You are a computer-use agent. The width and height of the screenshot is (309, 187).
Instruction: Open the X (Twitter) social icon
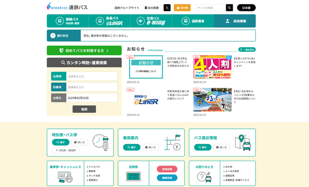(167, 7)
